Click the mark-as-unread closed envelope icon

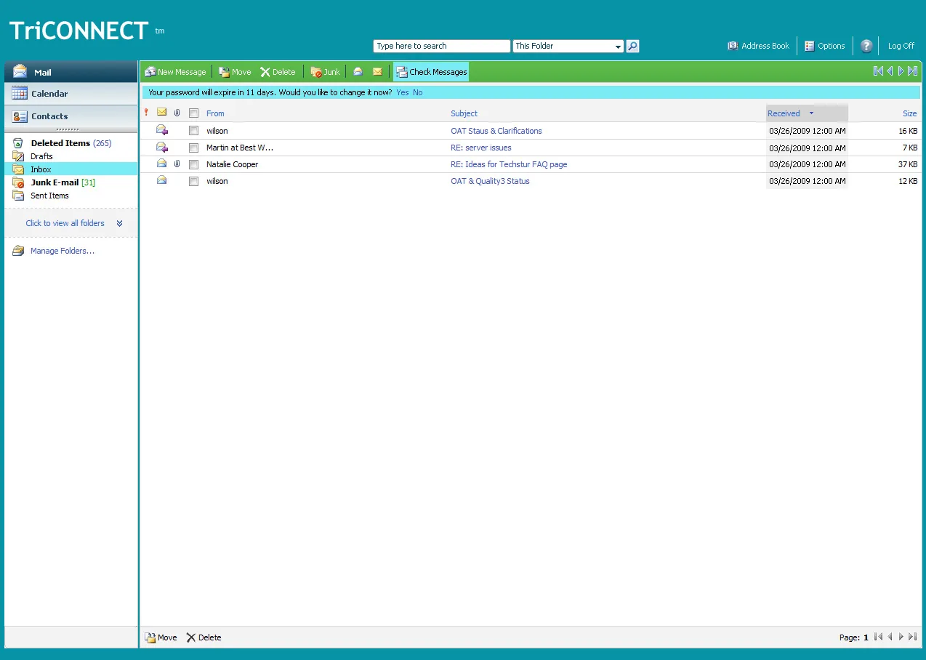pyautogui.click(x=377, y=71)
